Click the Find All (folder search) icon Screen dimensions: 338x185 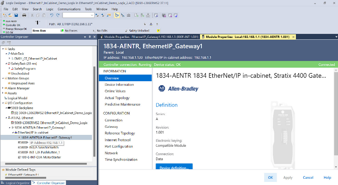coord(109,15)
